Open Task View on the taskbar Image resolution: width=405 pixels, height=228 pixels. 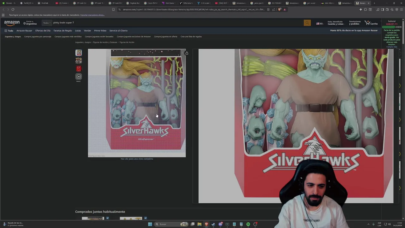click(192, 224)
